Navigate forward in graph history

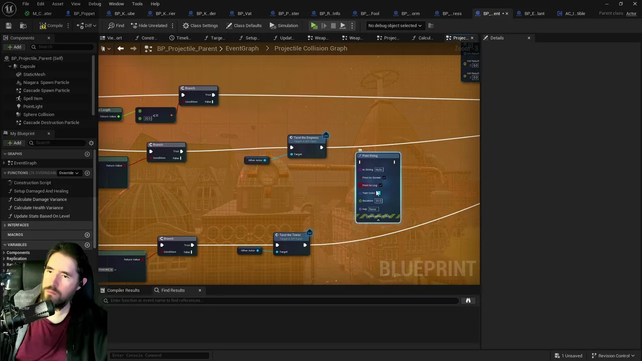(133, 49)
